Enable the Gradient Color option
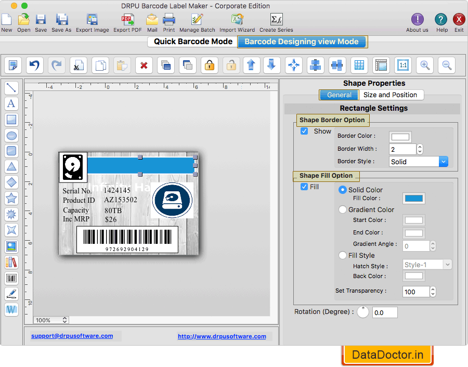The height and width of the screenshot is (367, 468). coord(343,209)
